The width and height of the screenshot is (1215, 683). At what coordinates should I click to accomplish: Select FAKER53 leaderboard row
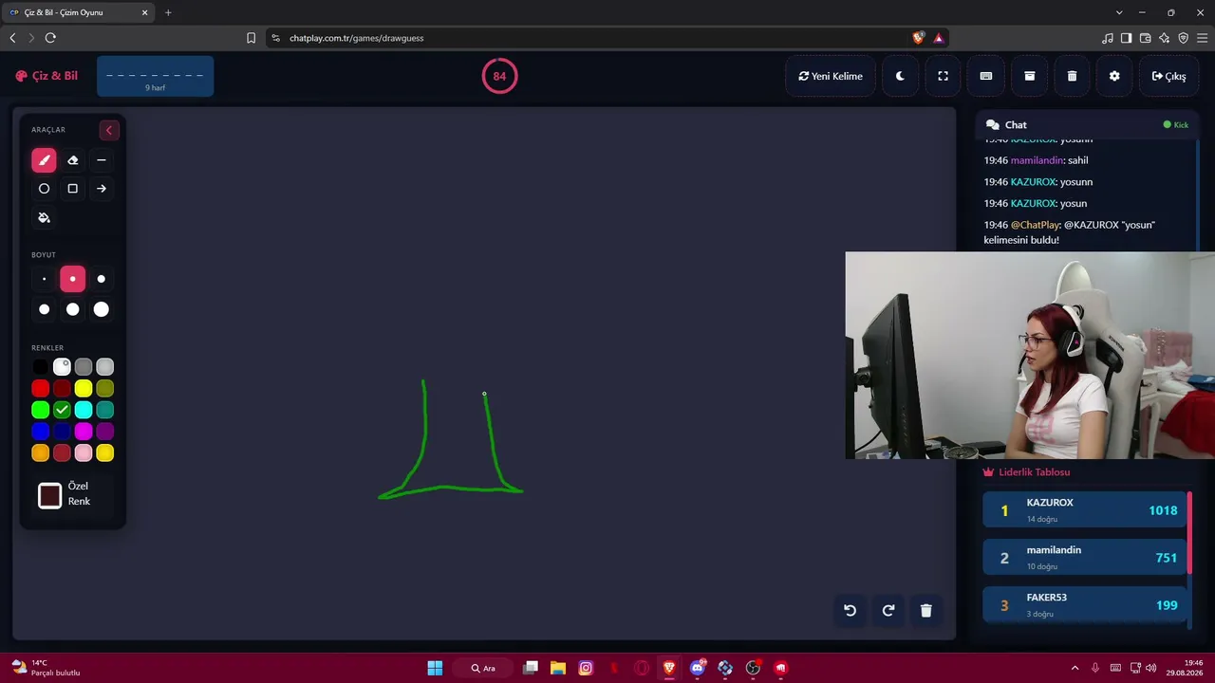(x=1085, y=605)
